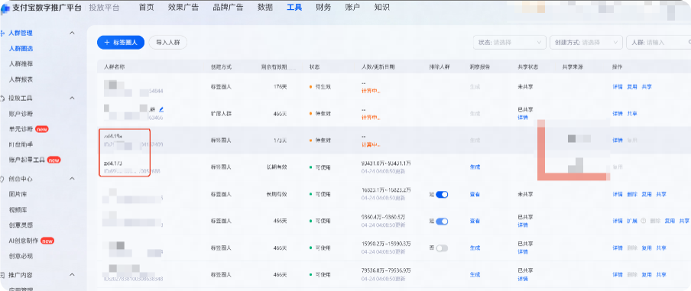The width and height of the screenshot is (691, 291).
Task: Open the 知识 tab
Action: point(381,7)
